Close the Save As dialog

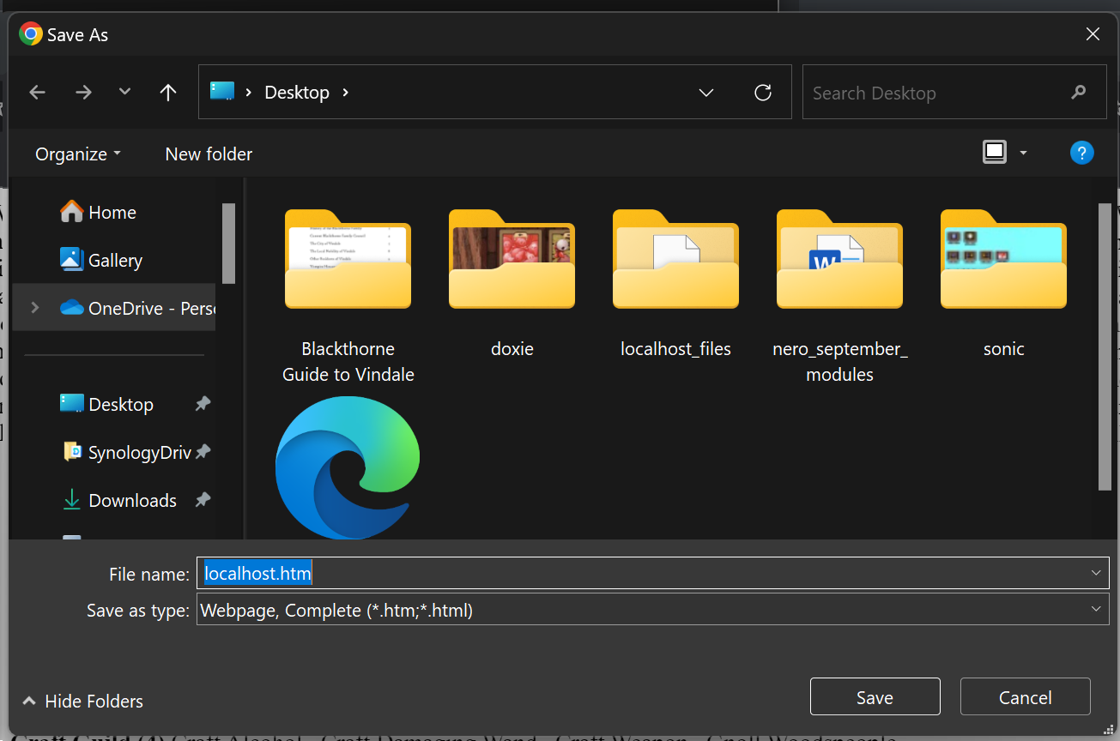click(1093, 34)
